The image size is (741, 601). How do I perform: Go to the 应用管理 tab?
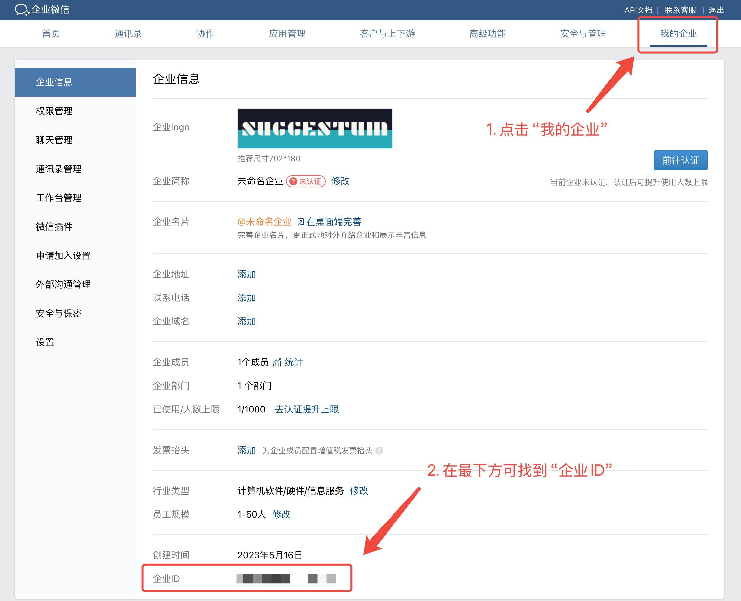(287, 33)
